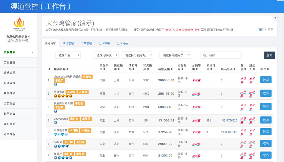Screen dimensions: 284x162
Task: Click the 未订购 tag on 天猫超市
Action: pos(71,92)
